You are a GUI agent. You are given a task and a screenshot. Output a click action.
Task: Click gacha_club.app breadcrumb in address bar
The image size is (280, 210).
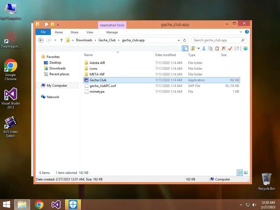click(133, 40)
